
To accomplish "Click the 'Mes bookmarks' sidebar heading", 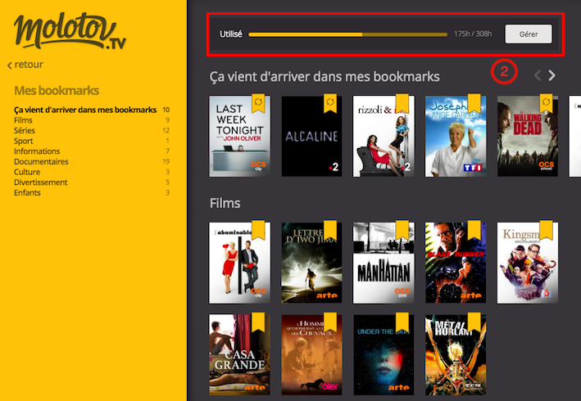I will click(57, 91).
